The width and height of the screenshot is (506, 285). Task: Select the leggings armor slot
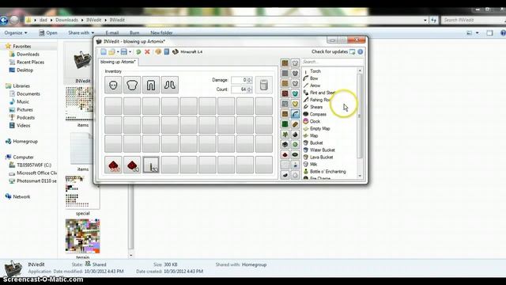pyautogui.click(x=151, y=85)
